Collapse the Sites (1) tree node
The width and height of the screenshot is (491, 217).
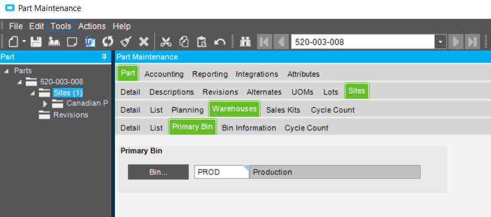click(33, 93)
